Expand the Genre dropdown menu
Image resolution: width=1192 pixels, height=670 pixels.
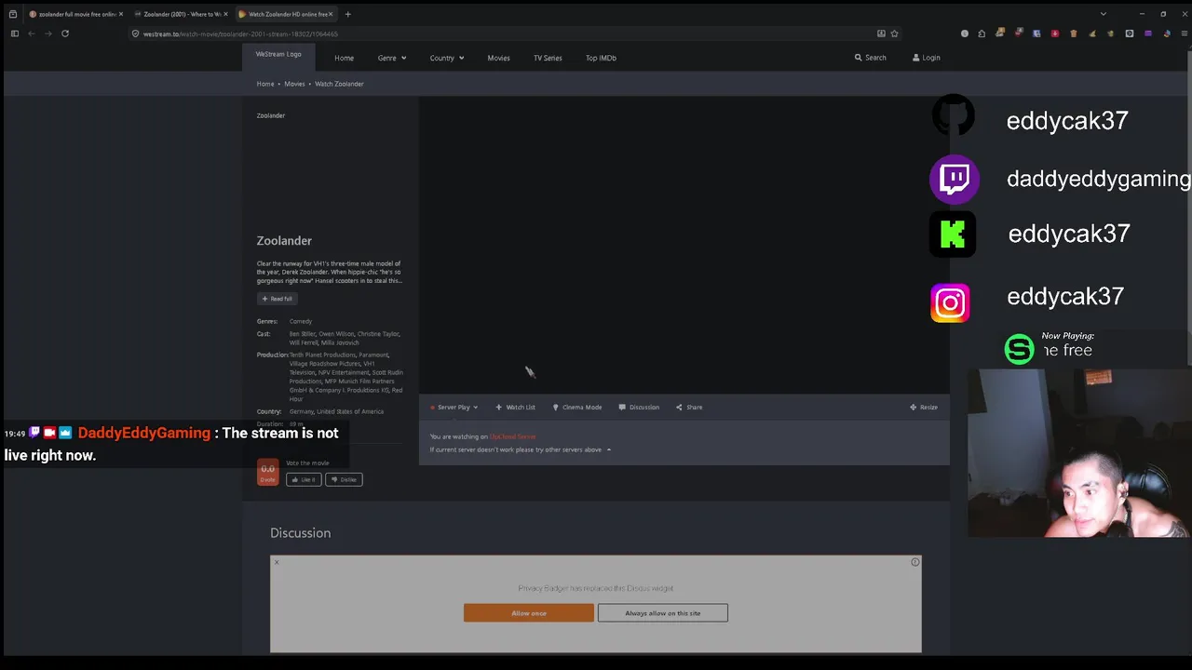tap(391, 58)
